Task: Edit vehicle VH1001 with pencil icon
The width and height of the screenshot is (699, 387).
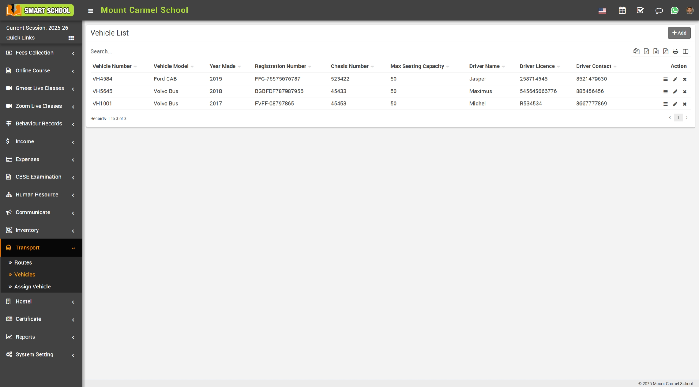Action: 675,104
